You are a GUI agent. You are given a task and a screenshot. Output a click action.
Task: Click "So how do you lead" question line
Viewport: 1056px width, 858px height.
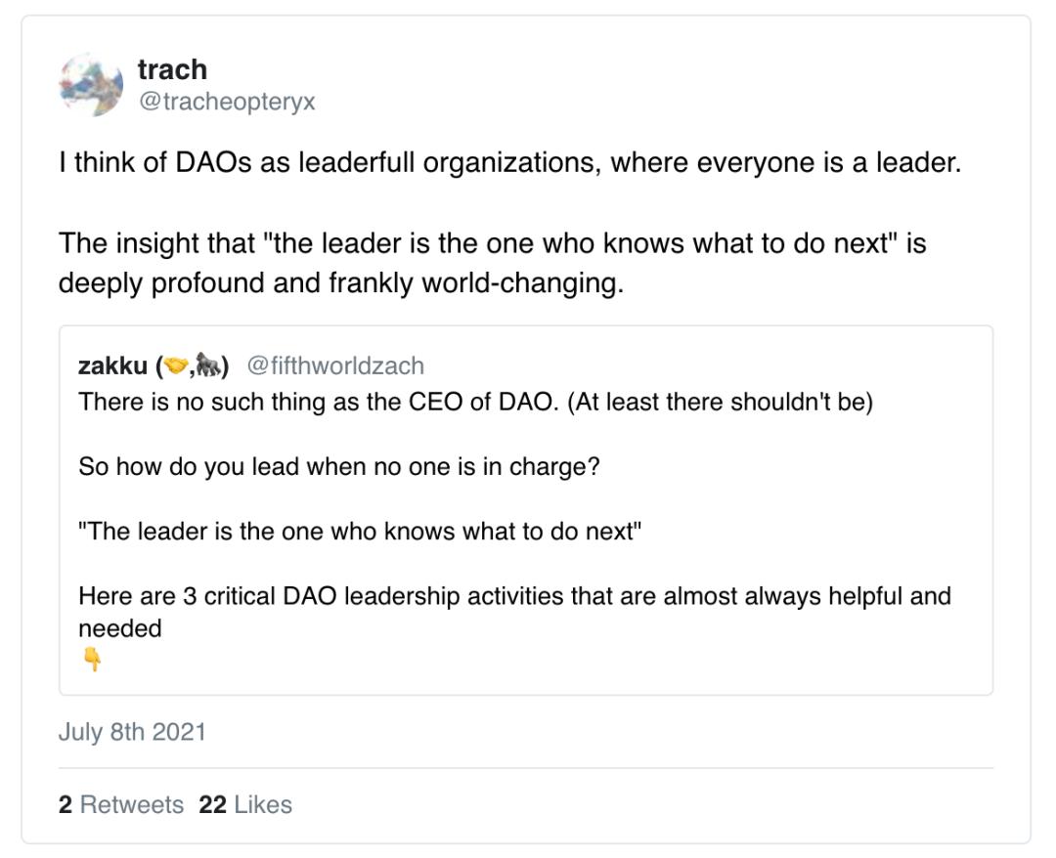point(338,466)
